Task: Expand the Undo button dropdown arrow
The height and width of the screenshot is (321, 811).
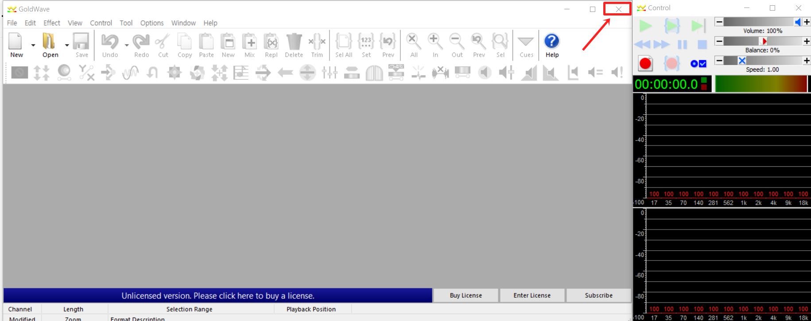Action: (127, 45)
